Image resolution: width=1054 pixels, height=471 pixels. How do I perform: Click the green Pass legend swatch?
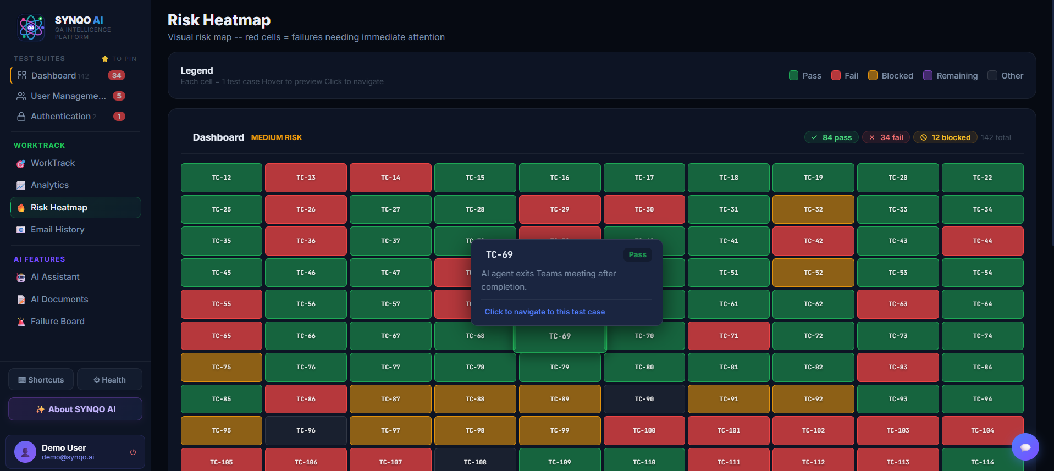793,75
